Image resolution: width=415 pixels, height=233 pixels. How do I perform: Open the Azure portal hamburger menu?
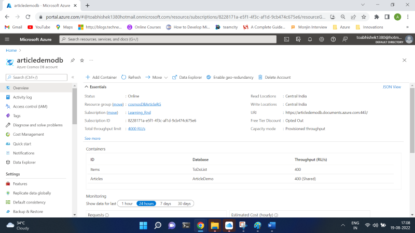pyautogui.click(x=7, y=39)
